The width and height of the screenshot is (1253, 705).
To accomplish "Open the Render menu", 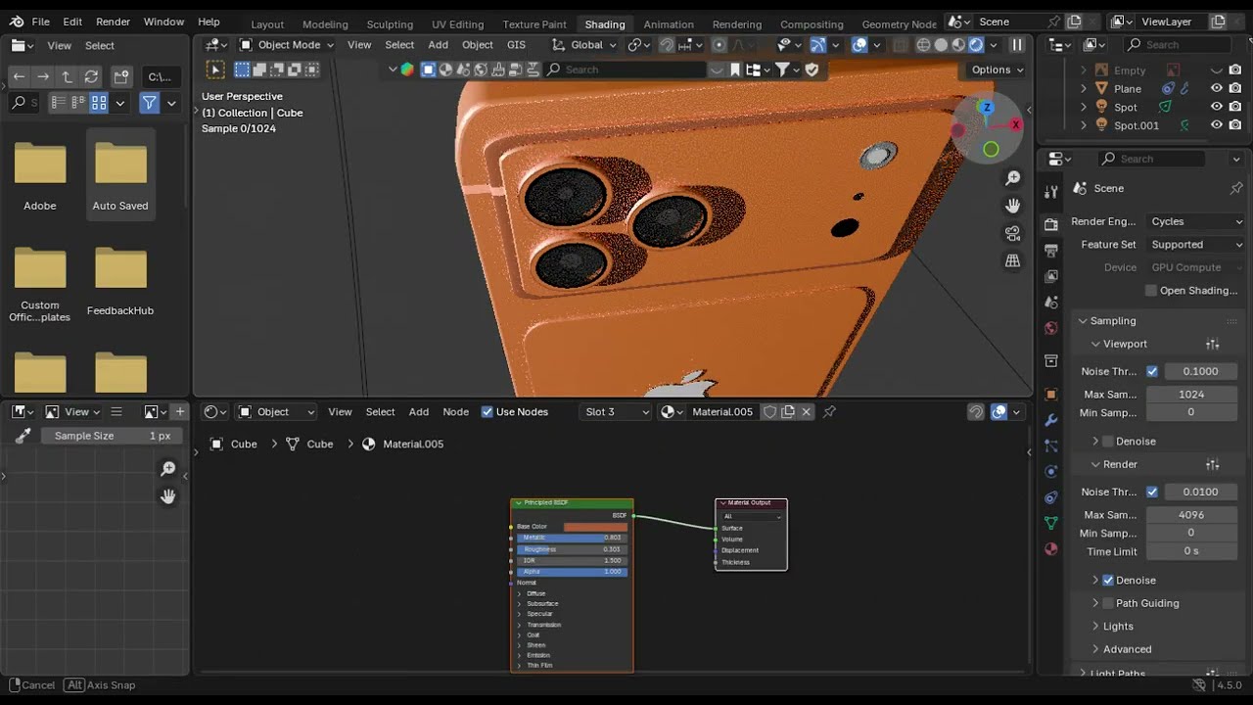I will 113,22.
